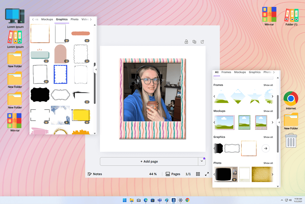The image size is (305, 204).
Task: Select the Graphics tab in left panel
Action: click(62, 19)
